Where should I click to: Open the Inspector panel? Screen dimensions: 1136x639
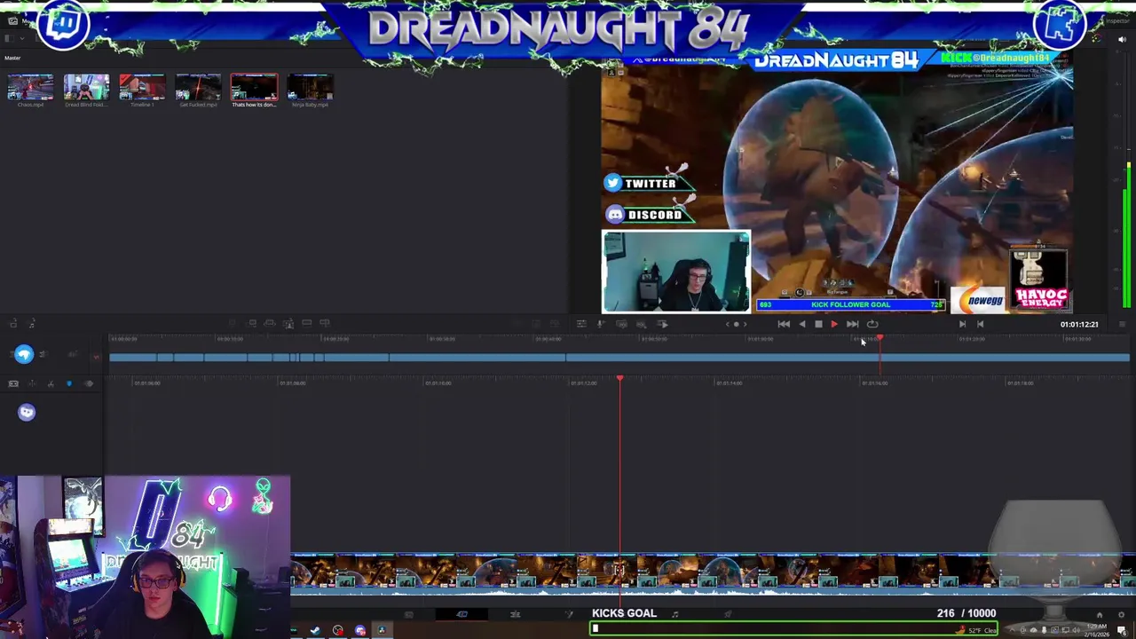1117,20
